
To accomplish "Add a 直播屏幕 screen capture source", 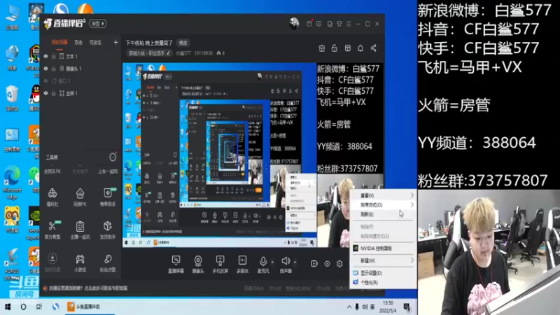I will 176,265.
